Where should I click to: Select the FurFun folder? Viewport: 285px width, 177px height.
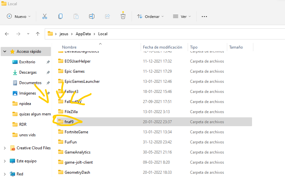[71, 142]
